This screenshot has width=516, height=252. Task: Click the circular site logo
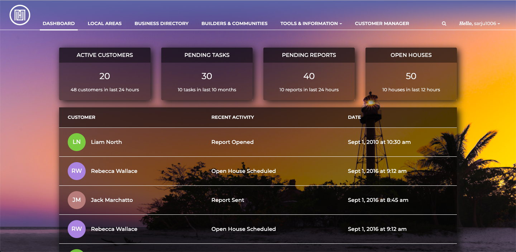tap(20, 15)
